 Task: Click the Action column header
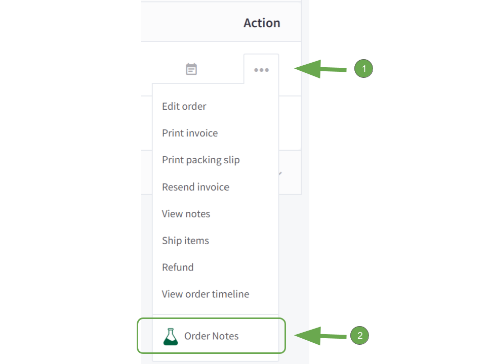click(262, 23)
